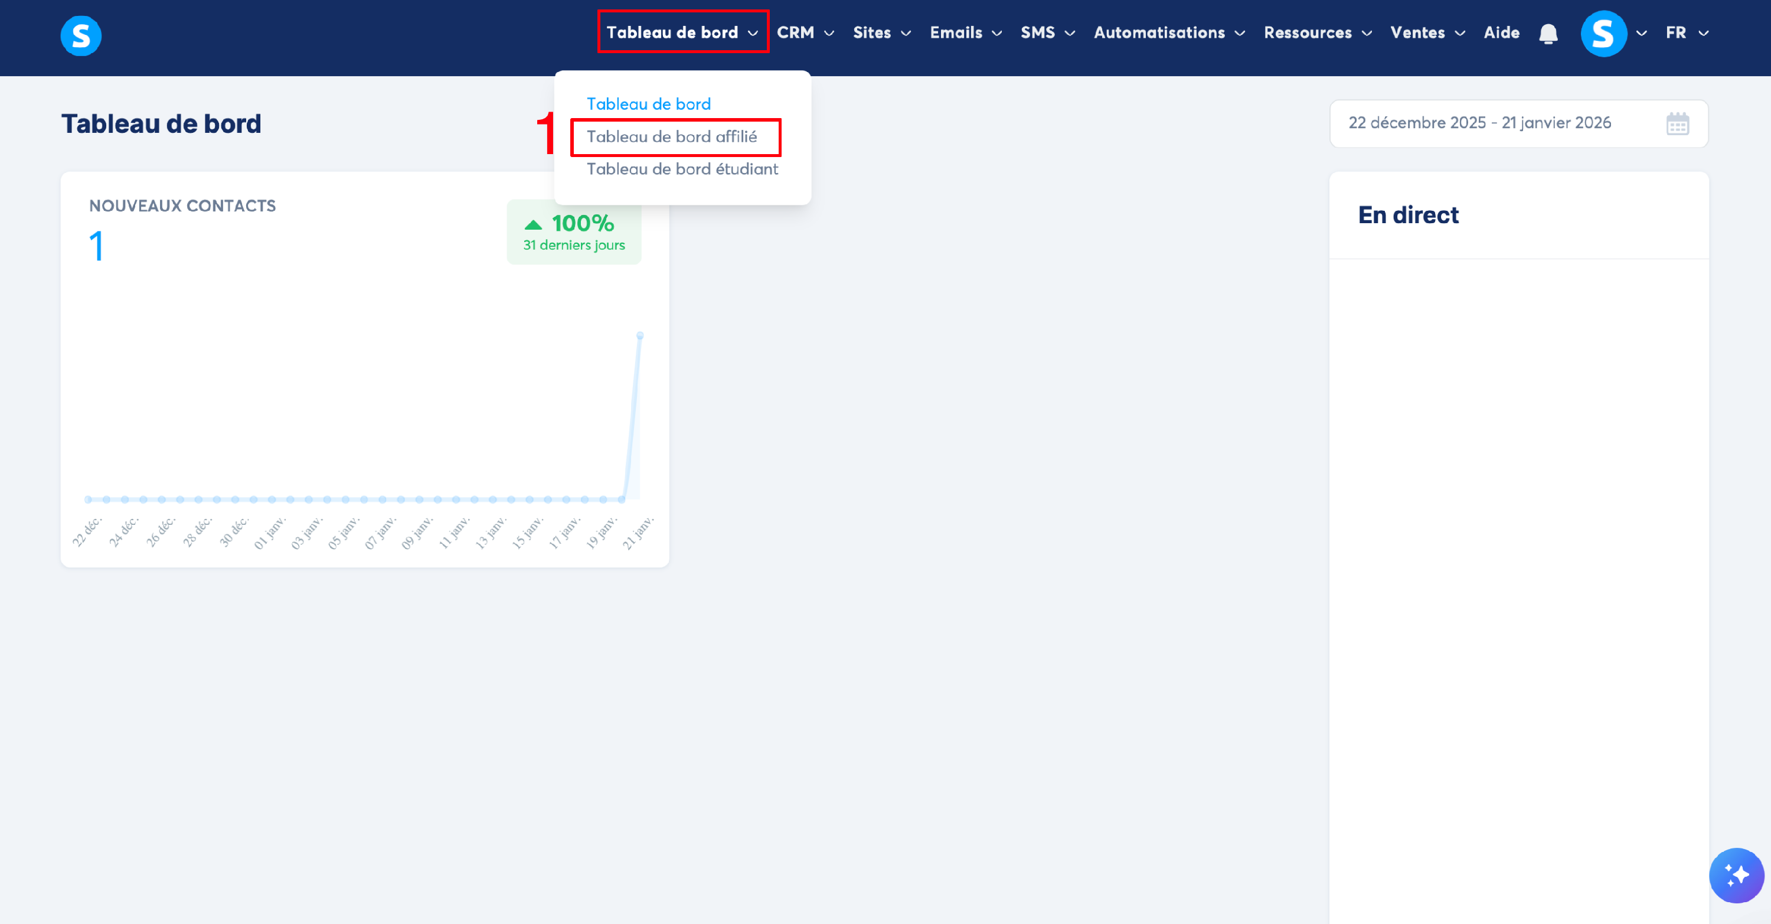Image resolution: width=1771 pixels, height=924 pixels.
Task: Select Tableau de bord affilié menu entry
Action: pyautogui.click(x=672, y=137)
